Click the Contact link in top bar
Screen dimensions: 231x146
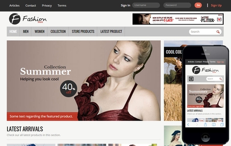[31, 6]
